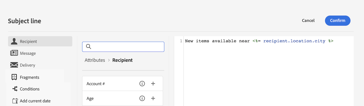The image size is (364, 106).
Task: Open the Conditions branching icon
Action: pyautogui.click(x=15, y=89)
